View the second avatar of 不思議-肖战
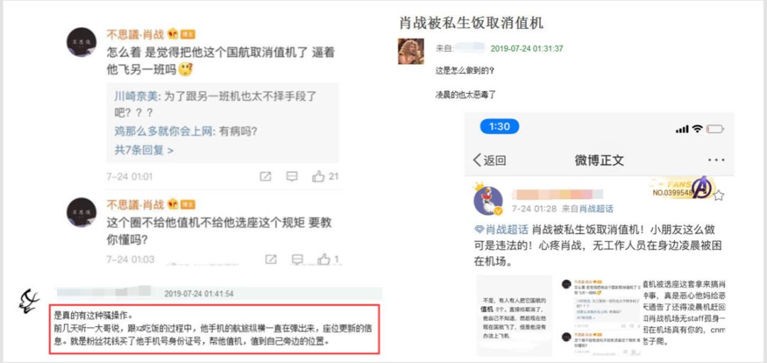Image resolution: width=767 pixels, height=363 pixels. tap(81, 212)
